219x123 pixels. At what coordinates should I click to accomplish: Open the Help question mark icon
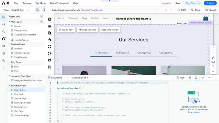point(4,68)
